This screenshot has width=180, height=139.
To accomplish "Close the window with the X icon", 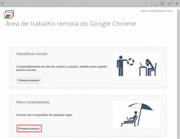I will pyautogui.click(x=177, y=3).
